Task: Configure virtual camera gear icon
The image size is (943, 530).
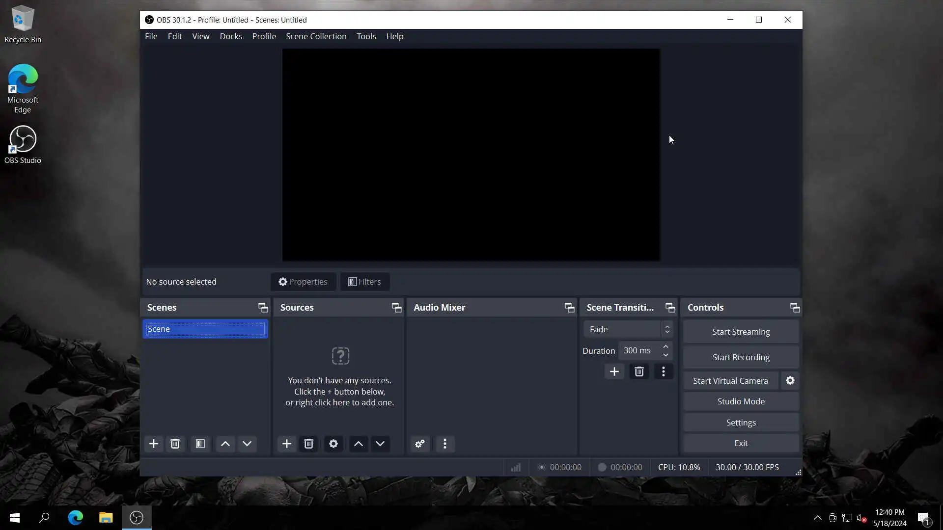Action: pyautogui.click(x=790, y=380)
